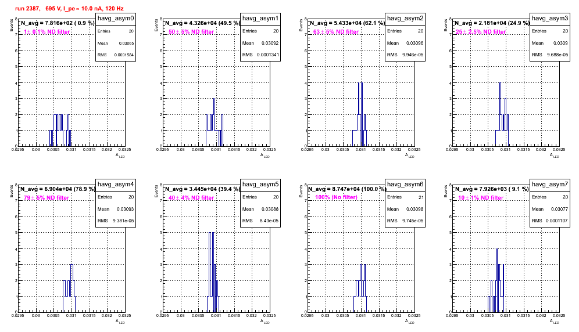Click the havg_asym2 histogram peak

tap(360, 114)
